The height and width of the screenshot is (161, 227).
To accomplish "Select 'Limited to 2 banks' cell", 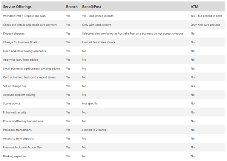I will 95,129.
